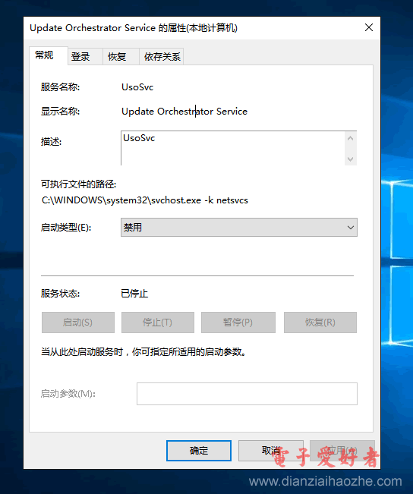Click the 可执行文件的路径 label
This screenshot has height=494, width=413.
(x=78, y=184)
